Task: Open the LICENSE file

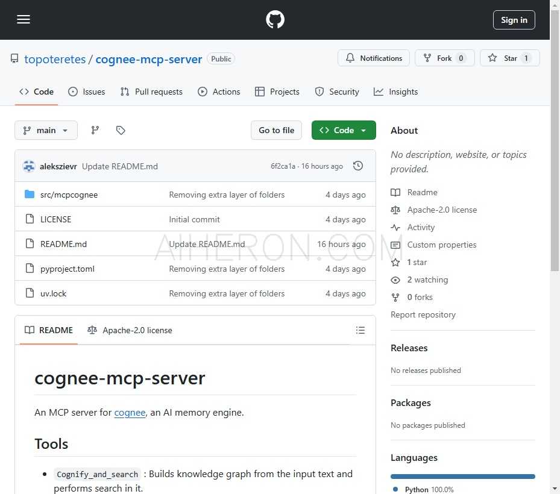Action: click(x=55, y=219)
